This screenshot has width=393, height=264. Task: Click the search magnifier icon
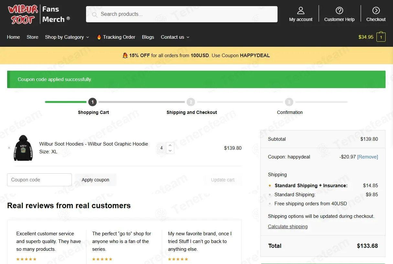[x=94, y=15]
